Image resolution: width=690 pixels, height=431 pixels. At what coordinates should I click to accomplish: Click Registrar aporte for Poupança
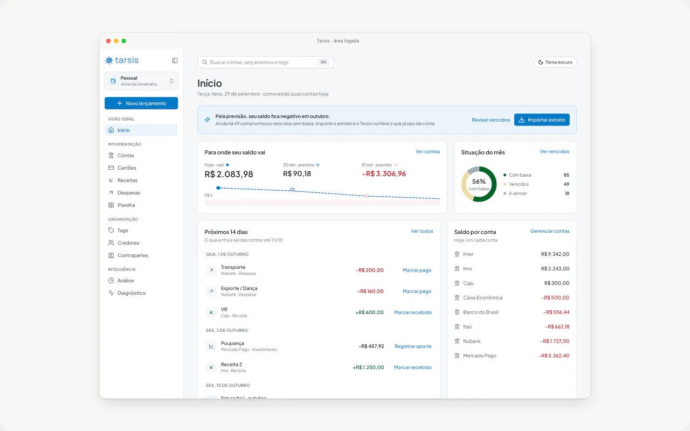[413, 346]
